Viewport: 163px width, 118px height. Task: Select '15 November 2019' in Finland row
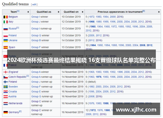point(72,82)
